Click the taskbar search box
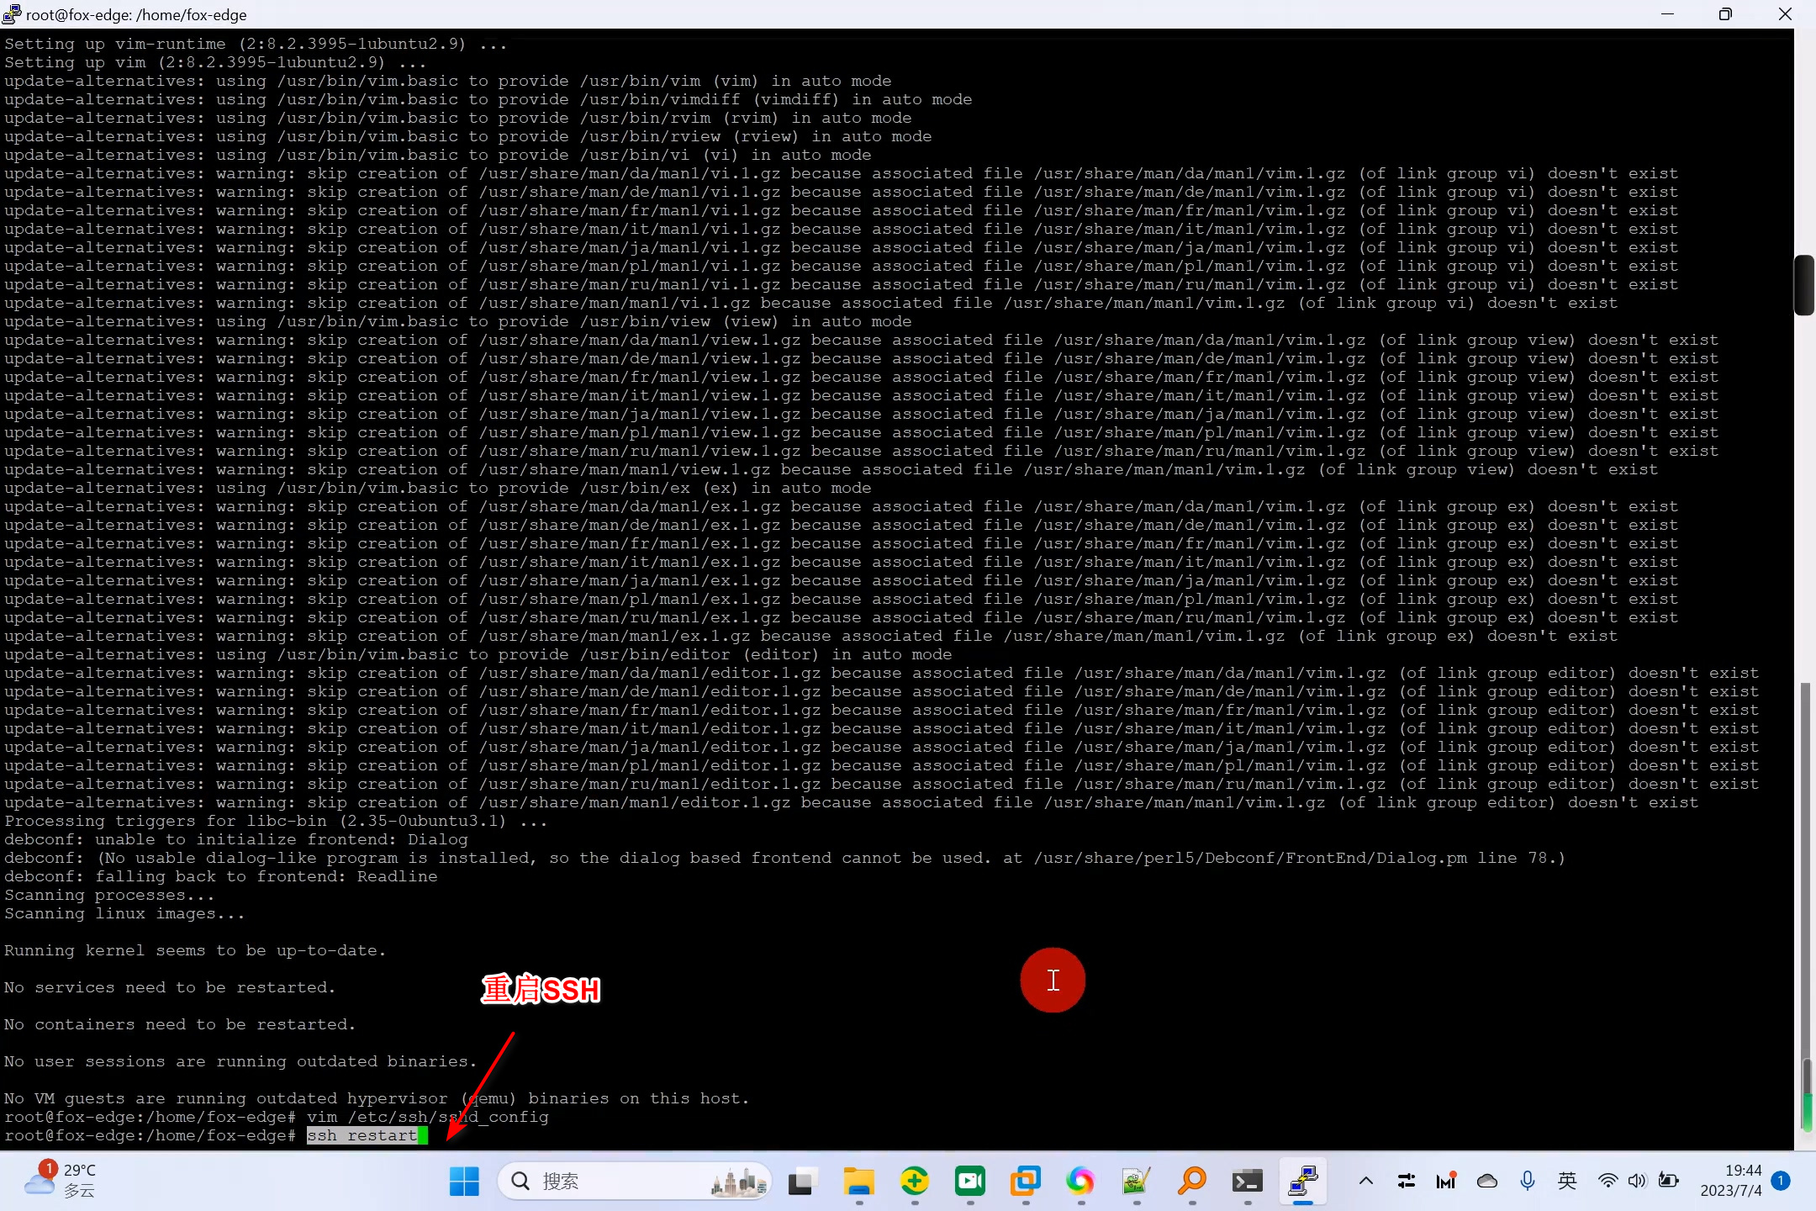Screen dimensions: 1816x1211 click(x=635, y=1181)
